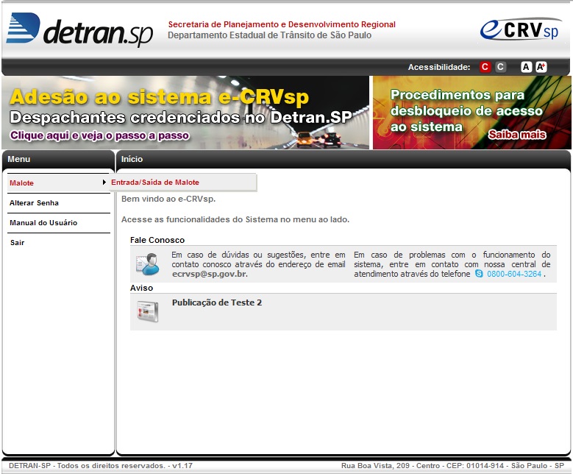This screenshot has width=573, height=474.
Task: Click 'Secretaria de Planejamento e Desenvolvimento Regional' text
Action: [x=282, y=24]
